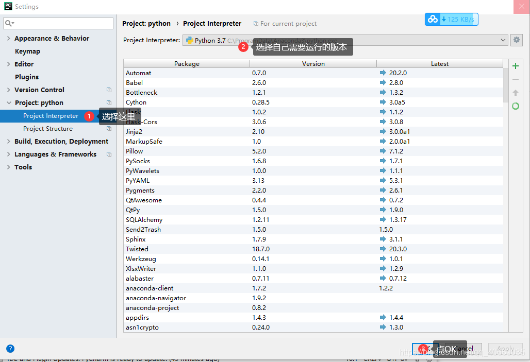
Task: Expand Build, Execution, Deployment section
Action: click(8, 141)
